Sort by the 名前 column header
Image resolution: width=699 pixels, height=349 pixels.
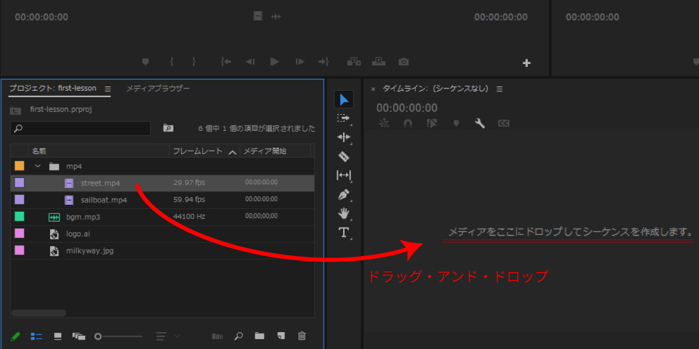[x=39, y=151]
